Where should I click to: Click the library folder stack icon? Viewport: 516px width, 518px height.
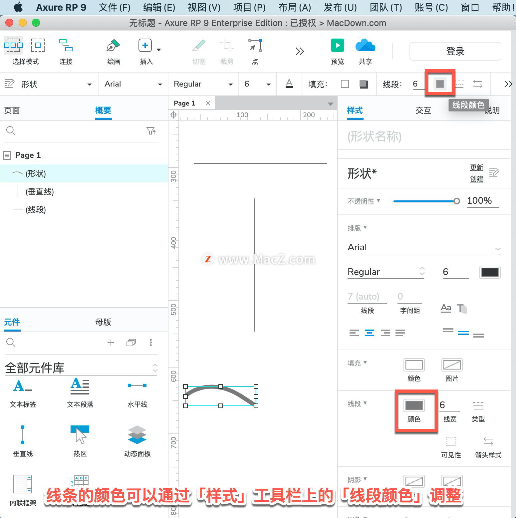point(131,343)
